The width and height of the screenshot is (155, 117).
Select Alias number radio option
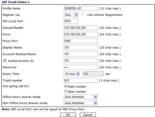point(66,91)
